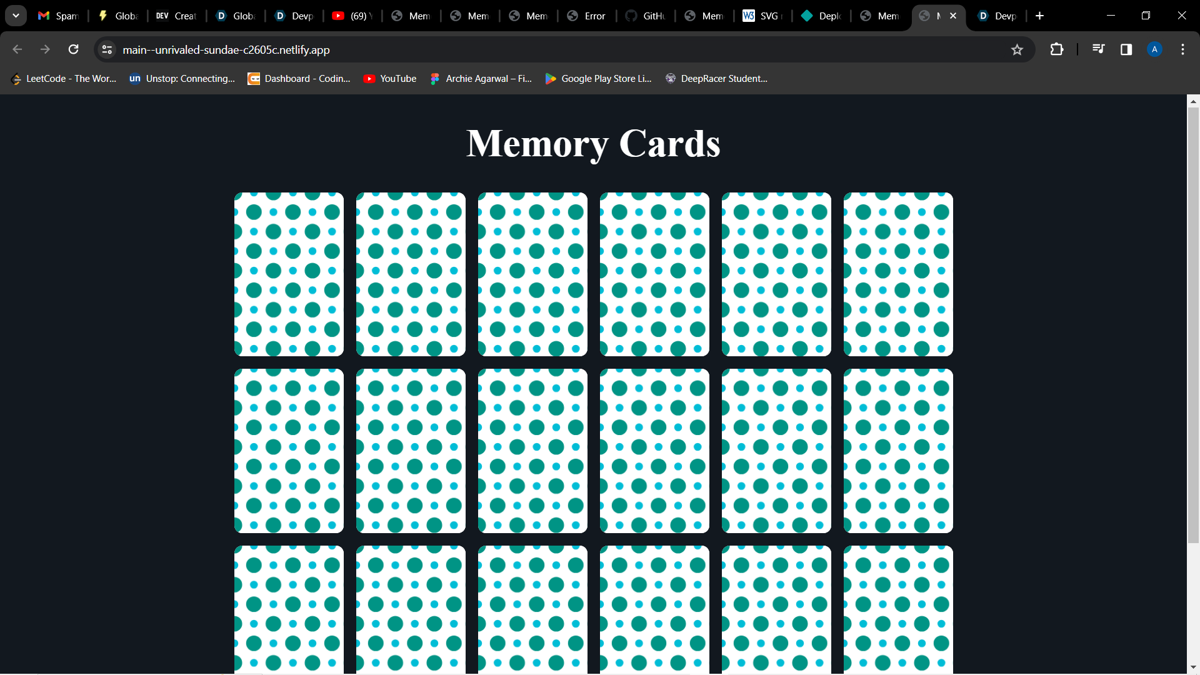Switch to the DEV Creat tab
1200x675 pixels.
177,16
